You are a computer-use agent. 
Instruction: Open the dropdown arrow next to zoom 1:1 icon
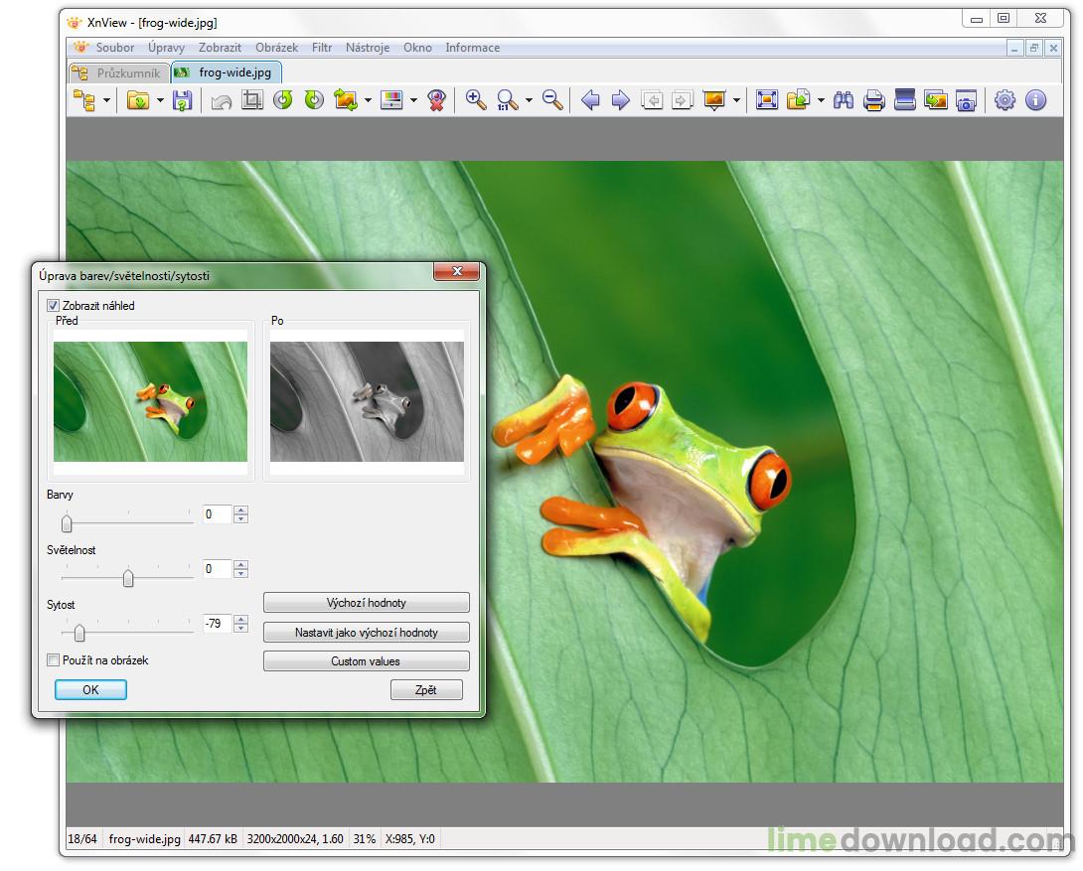pyautogui.click(x=529, y=100)
